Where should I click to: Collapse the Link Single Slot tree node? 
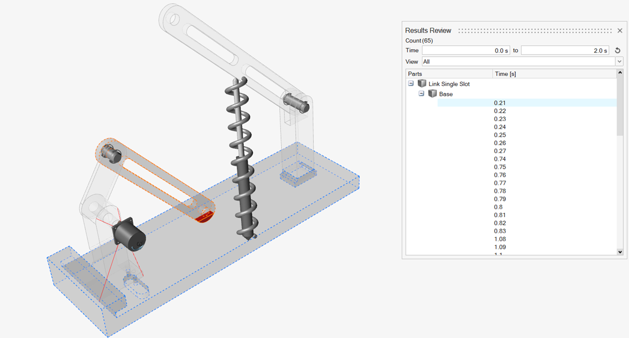[411, 84]
